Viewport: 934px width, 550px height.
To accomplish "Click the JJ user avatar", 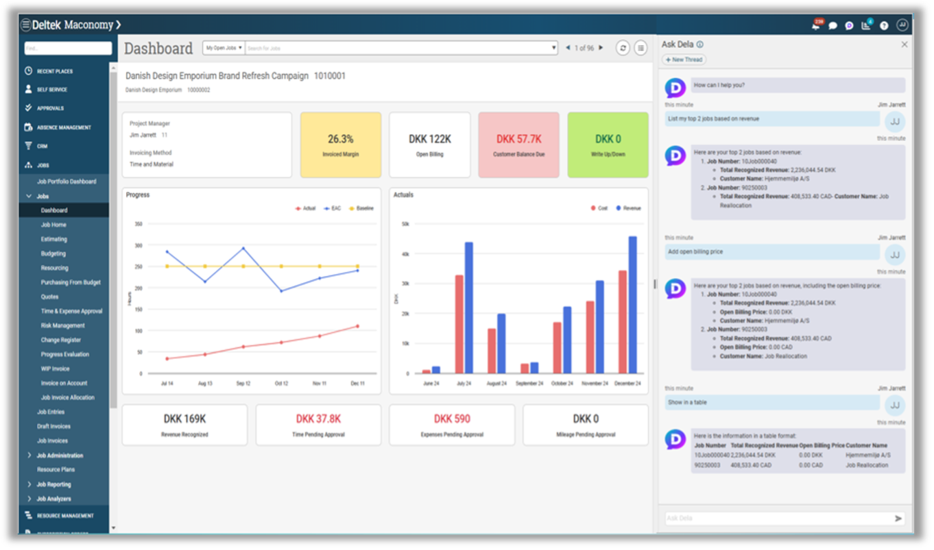I will pyautogui.click(x=902, y=25).
